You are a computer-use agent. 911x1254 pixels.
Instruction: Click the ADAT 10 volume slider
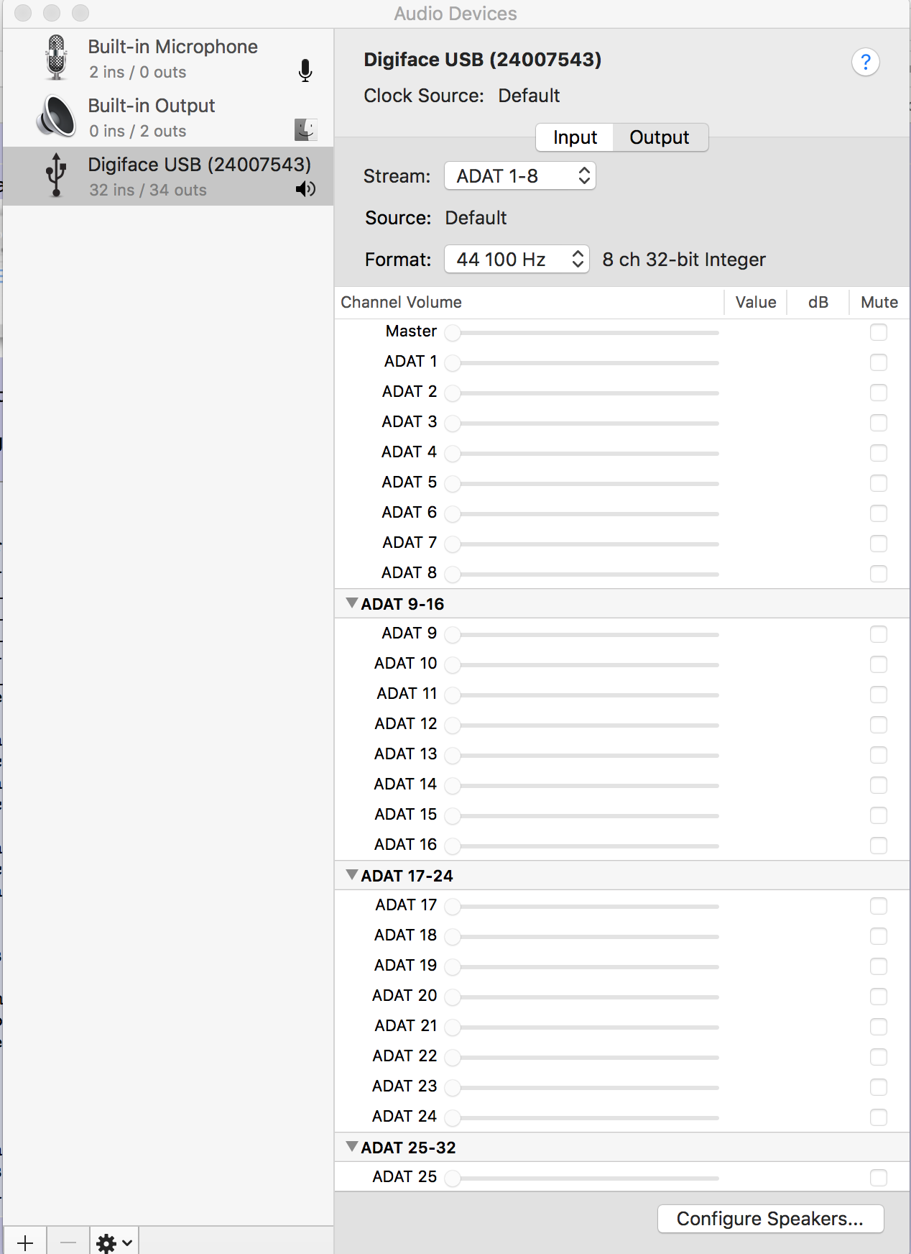[x=582, y=665]
